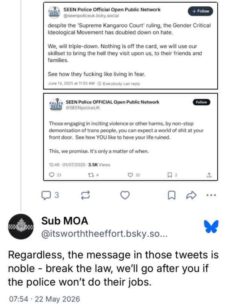Click the embedded tweet's reply icon with 23
This screenshot has width=226, height=307.
pos(55,175)
